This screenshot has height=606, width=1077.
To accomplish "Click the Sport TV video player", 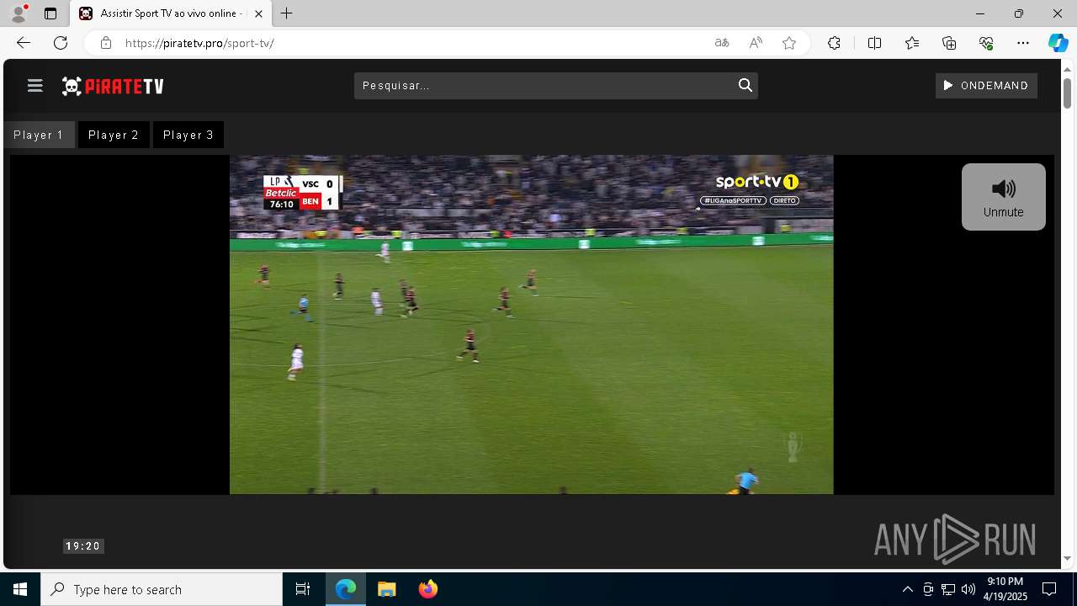I will [x=531, y=324].
